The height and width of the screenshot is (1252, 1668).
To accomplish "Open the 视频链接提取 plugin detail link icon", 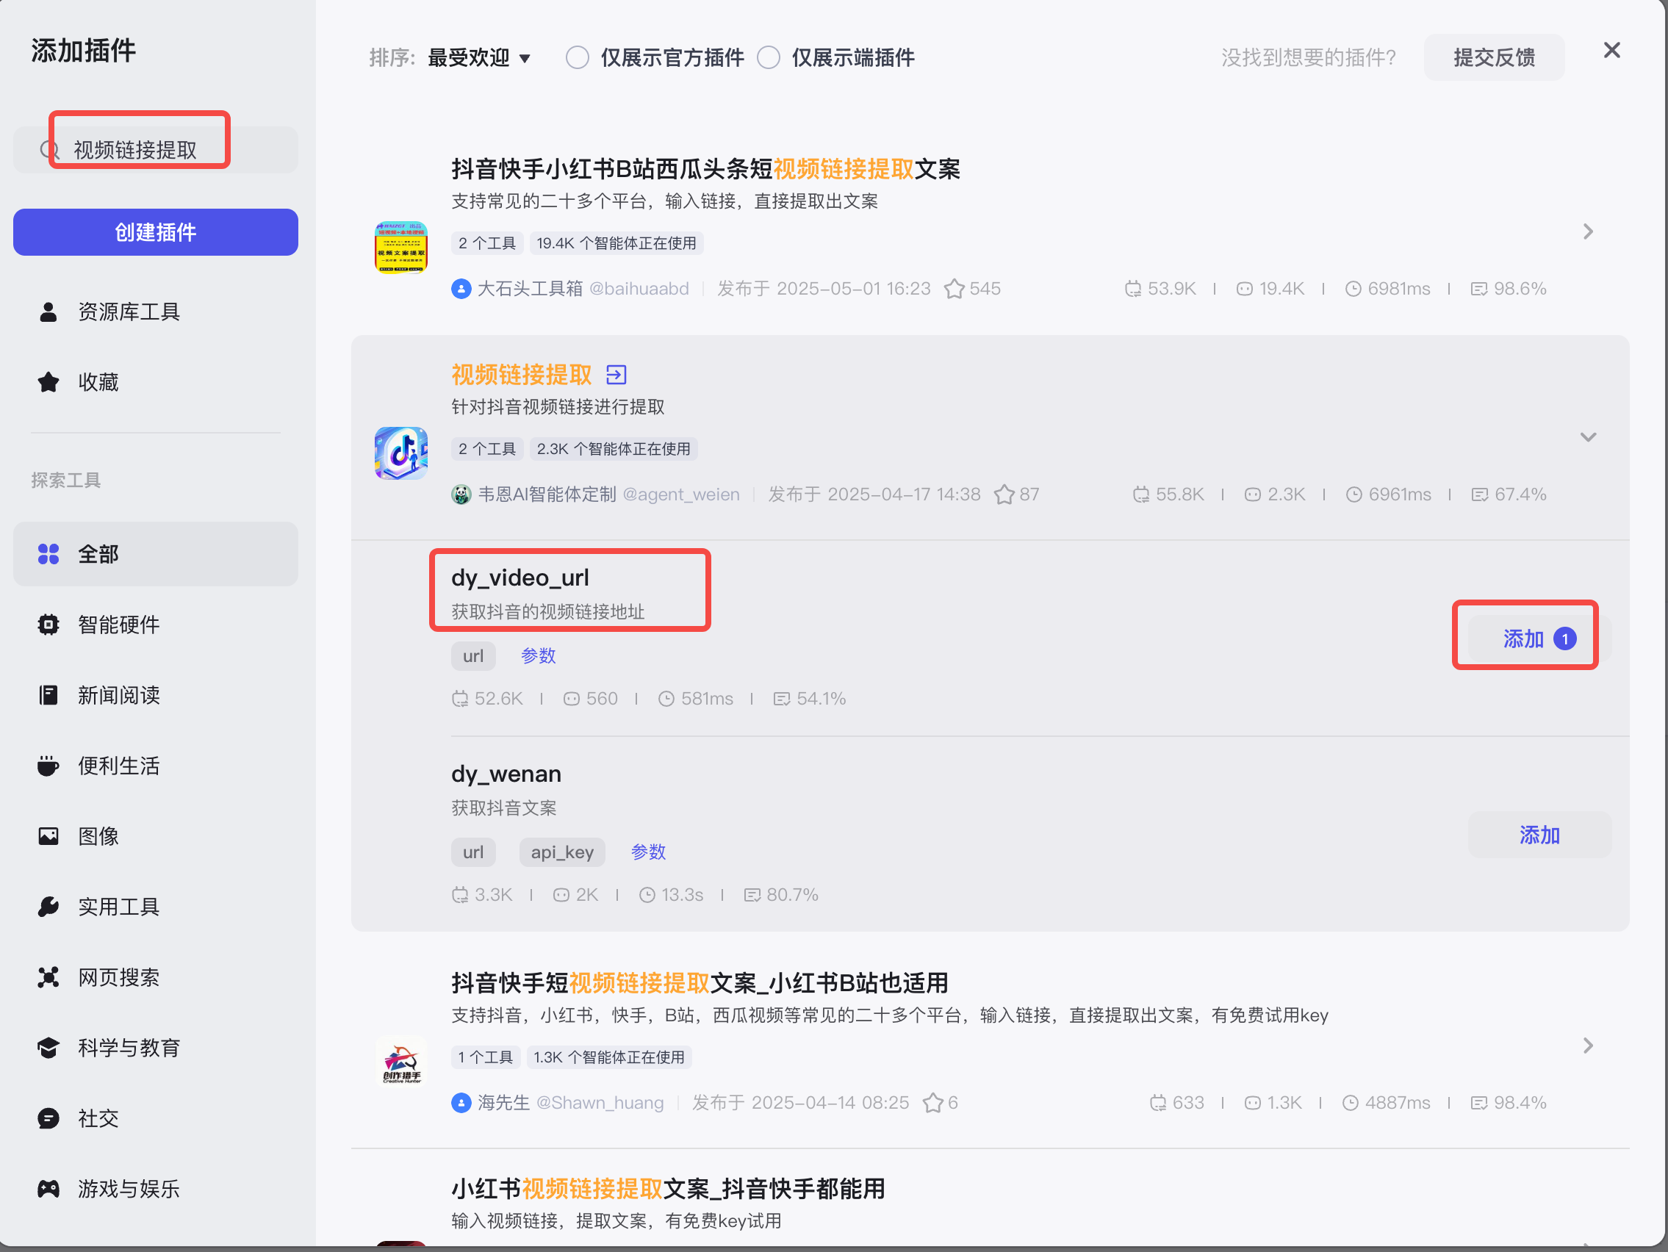I will tap(616, 375).
